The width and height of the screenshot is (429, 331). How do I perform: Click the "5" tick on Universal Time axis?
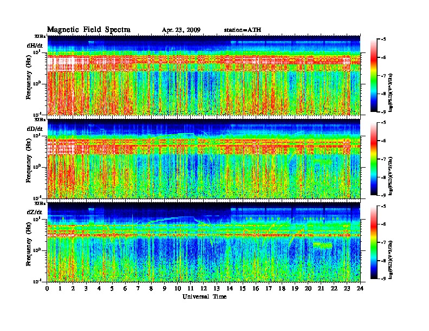click(x=112, y=288)
